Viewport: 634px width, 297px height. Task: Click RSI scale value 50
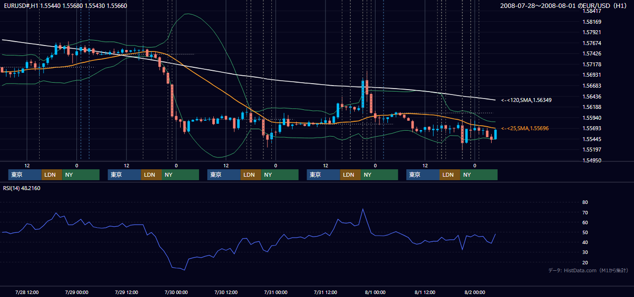pyautogui.click(x=585, y=232)
